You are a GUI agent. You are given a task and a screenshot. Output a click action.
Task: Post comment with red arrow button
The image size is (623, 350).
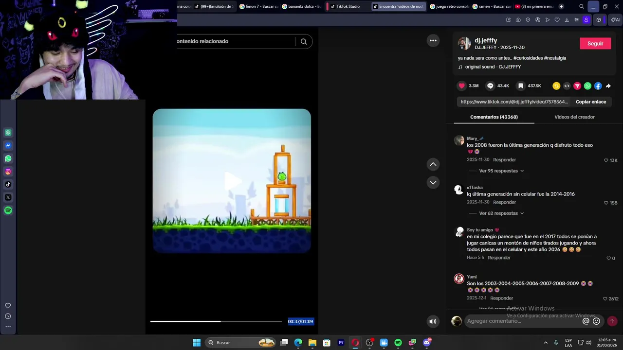612,321
